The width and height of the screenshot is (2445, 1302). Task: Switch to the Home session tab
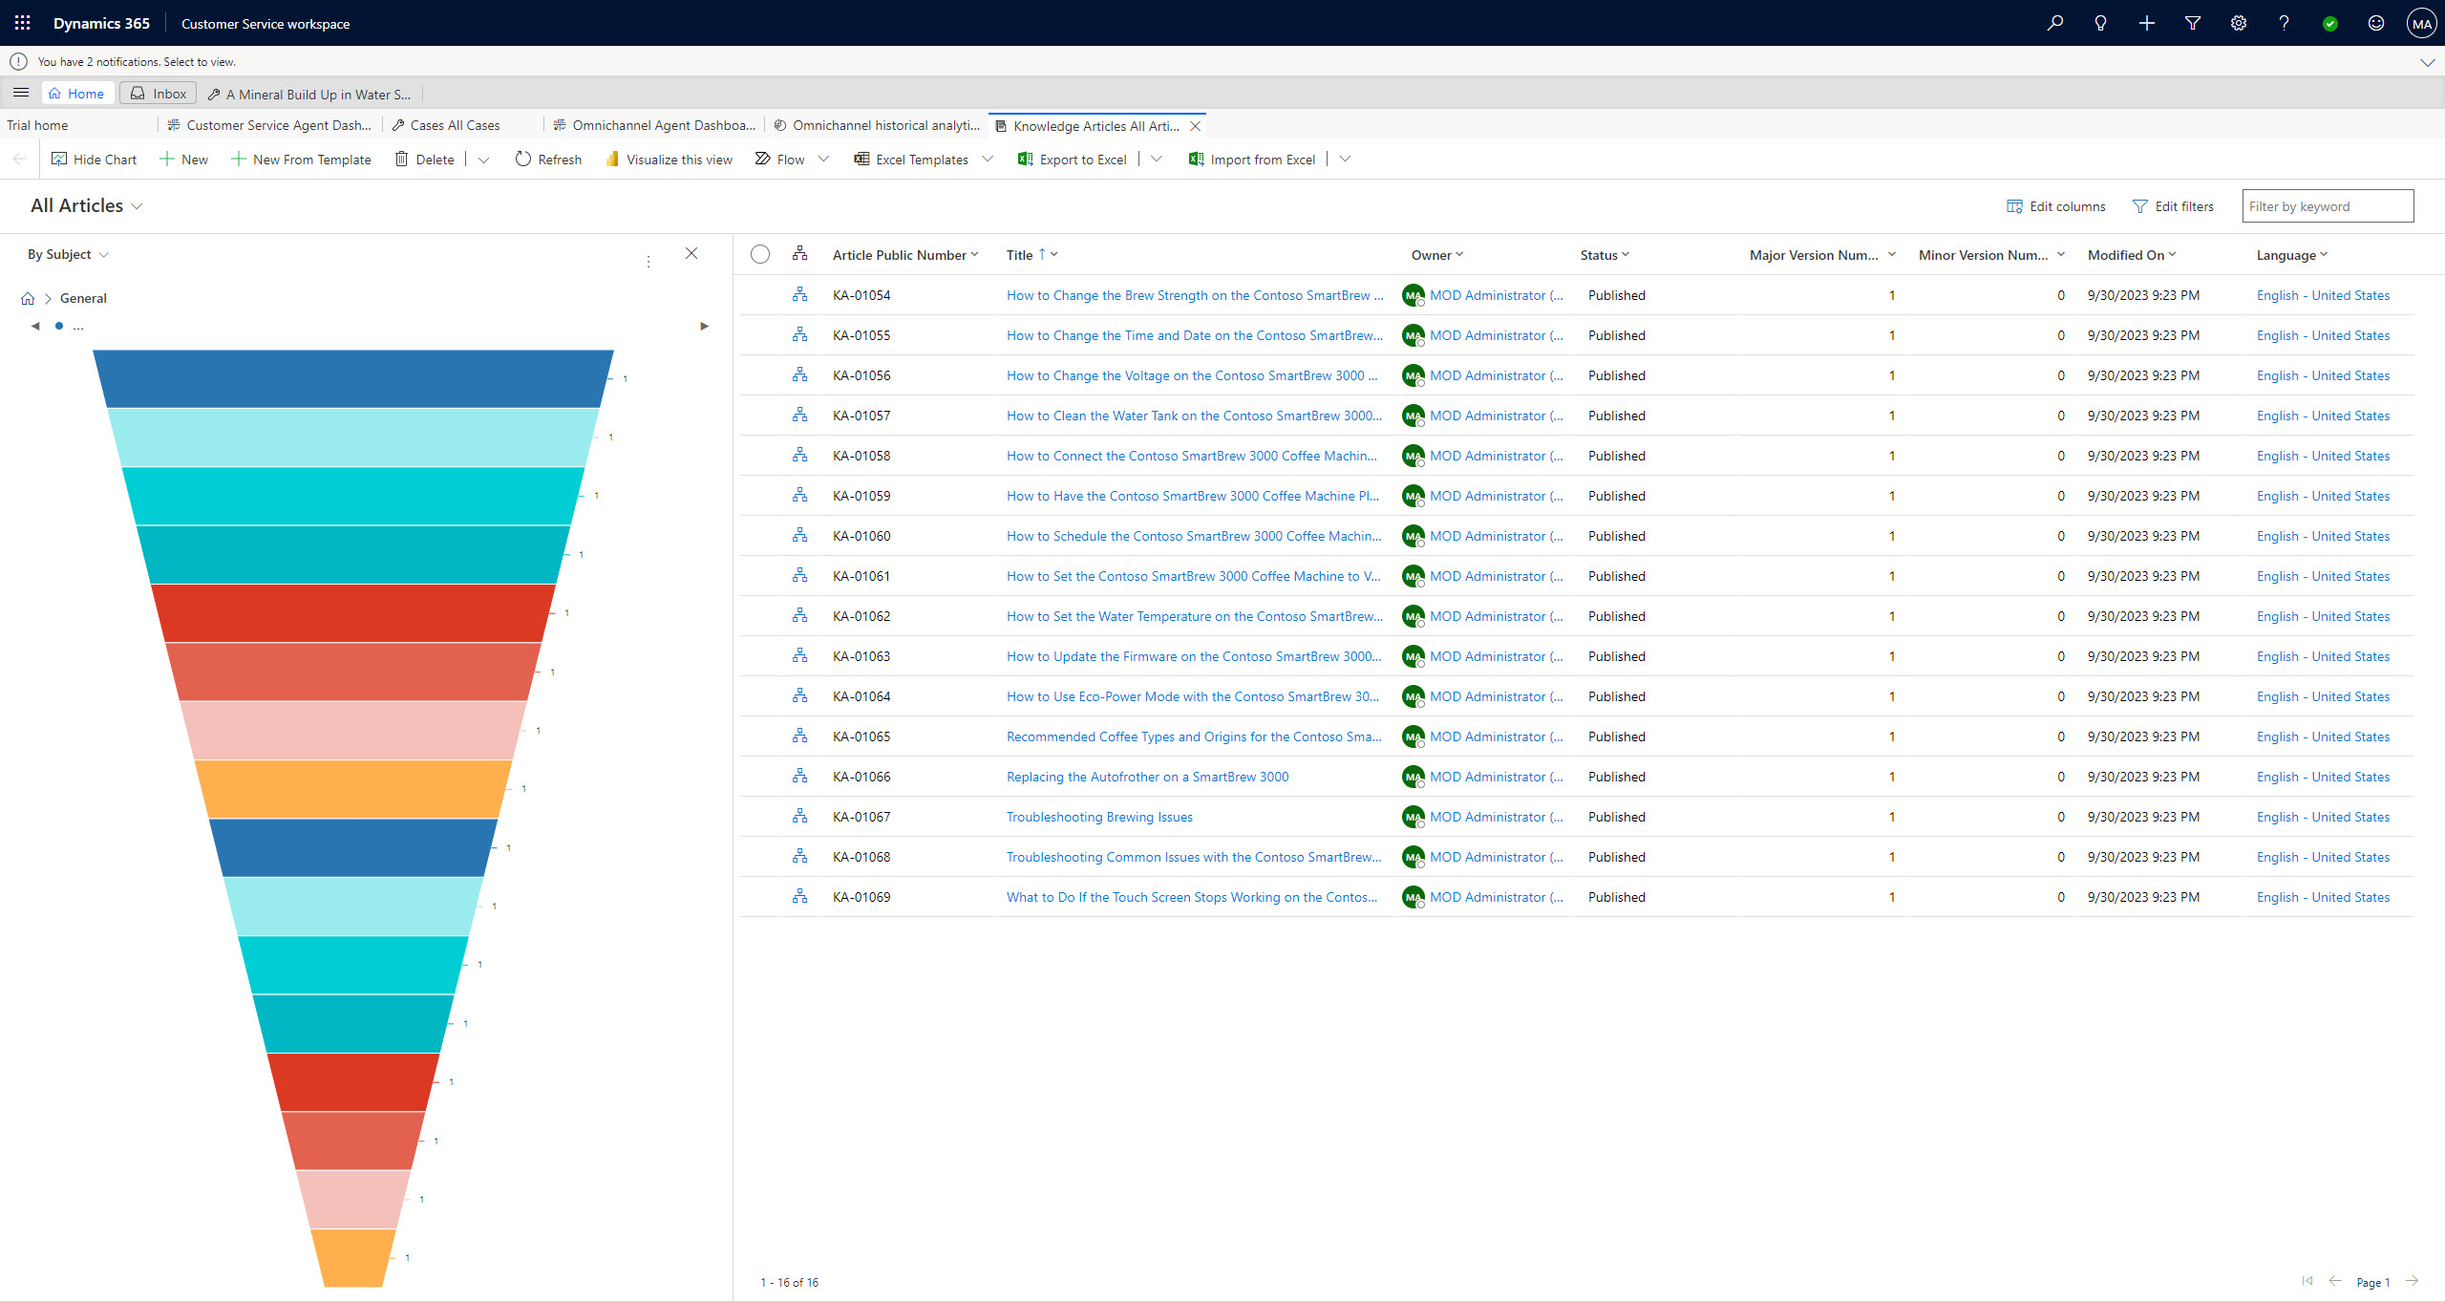[76, 94]
